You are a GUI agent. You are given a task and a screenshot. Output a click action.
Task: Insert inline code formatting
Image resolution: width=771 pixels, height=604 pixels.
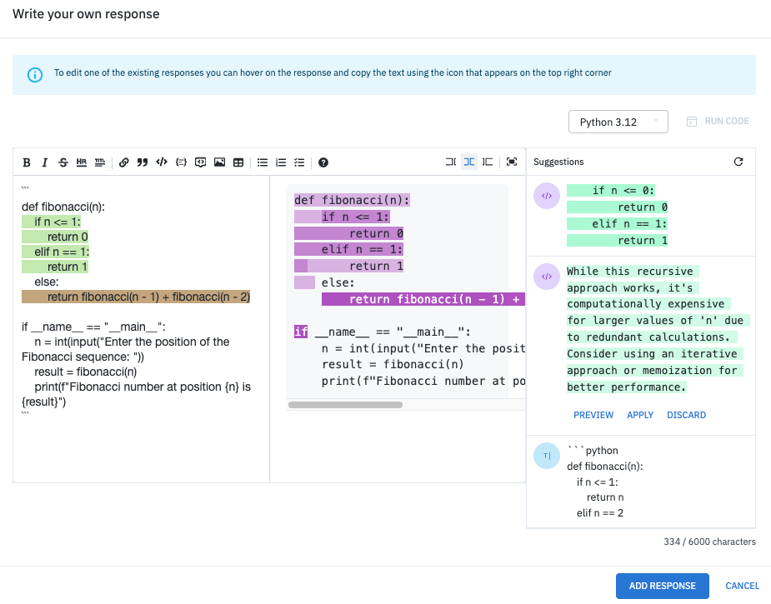162,162
